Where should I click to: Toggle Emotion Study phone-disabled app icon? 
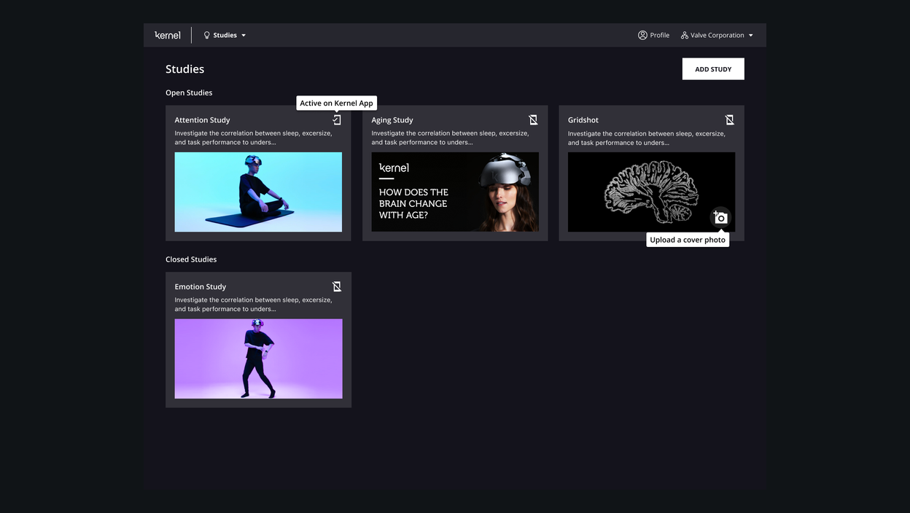point(337,286)
